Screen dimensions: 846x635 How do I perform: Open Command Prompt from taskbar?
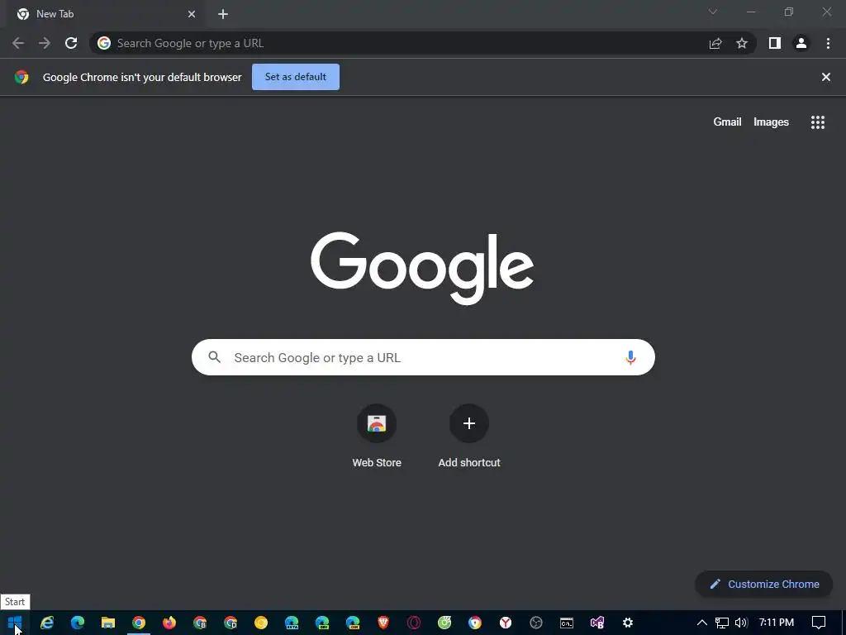567,623
